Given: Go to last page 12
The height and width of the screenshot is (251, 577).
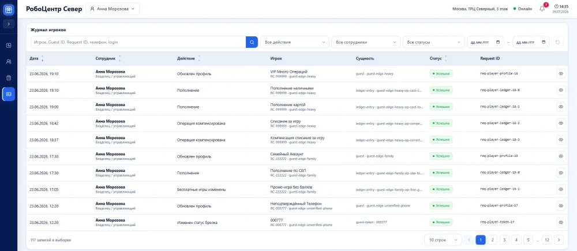Looking at the screenshot, I should (x=547, y=240).
